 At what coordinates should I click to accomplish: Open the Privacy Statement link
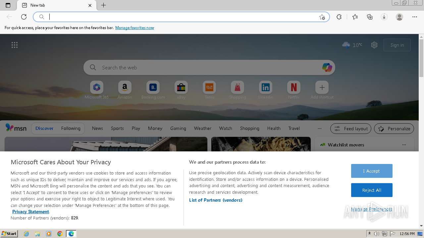[x=30, y=212]
